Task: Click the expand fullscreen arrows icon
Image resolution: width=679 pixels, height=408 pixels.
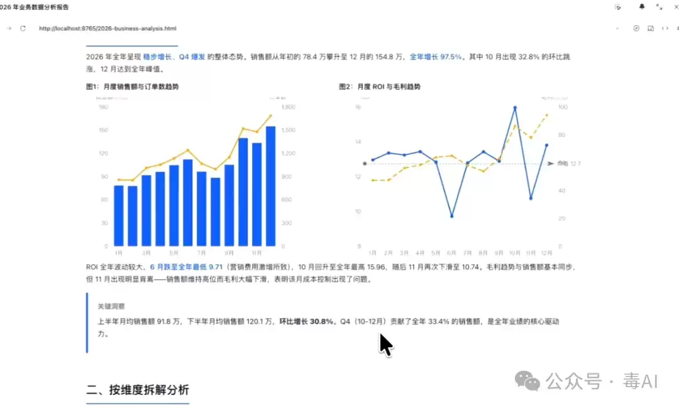Action: (x=659, y=7)
